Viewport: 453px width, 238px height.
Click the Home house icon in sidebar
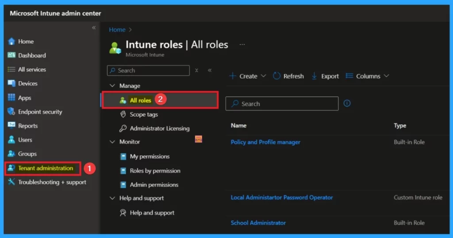(x=11, y=41)
